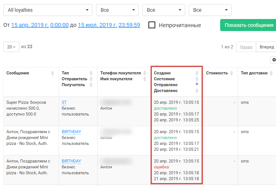Click end time 23:59:59 link
The height and width of the screenshot is (186, 276).
pos(129,25)
